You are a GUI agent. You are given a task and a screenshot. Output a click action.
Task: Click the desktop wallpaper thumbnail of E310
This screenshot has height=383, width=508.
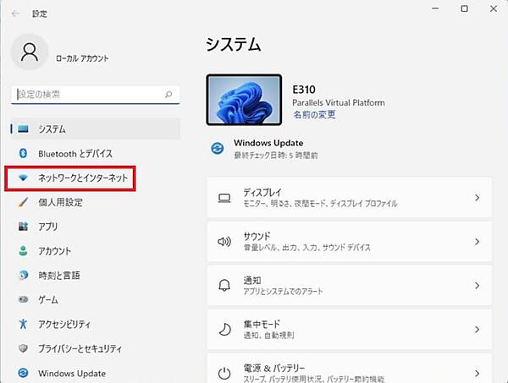pos(244,100)
